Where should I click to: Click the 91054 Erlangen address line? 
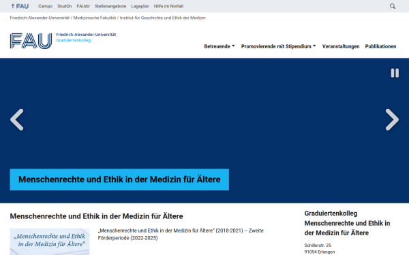click(x=320, y=252)
